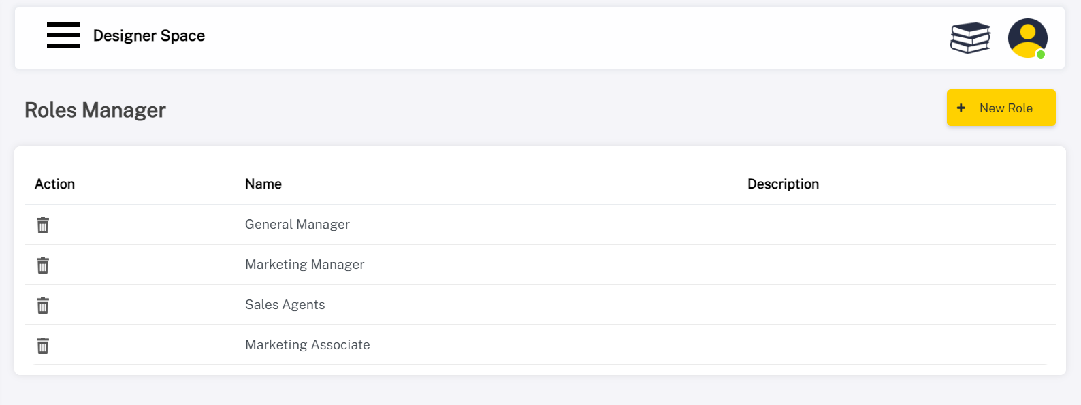Click the Action column header
Screen dimensions: 1081x405
tap(54, 184)
